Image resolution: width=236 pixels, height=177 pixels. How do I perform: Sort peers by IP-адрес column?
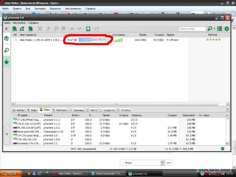pyautogui.click(x=23, y=115)
